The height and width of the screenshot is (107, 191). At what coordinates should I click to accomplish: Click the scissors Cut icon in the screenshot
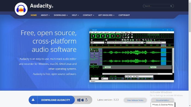[123, 40]
